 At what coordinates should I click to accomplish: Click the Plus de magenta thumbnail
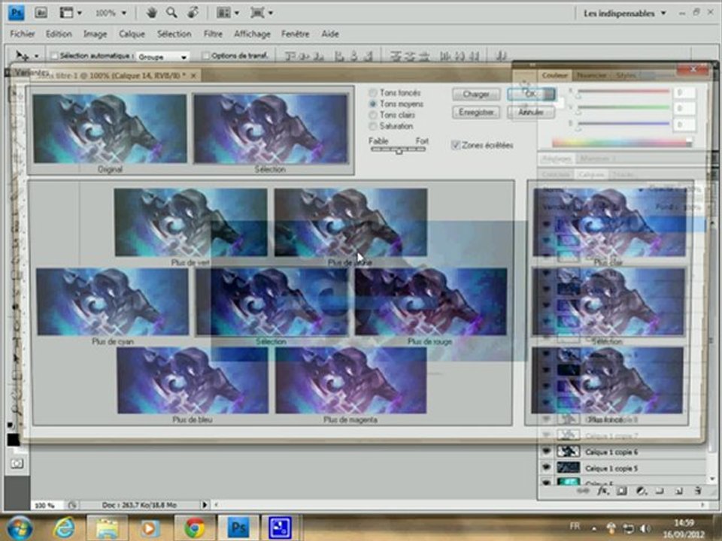351,380
